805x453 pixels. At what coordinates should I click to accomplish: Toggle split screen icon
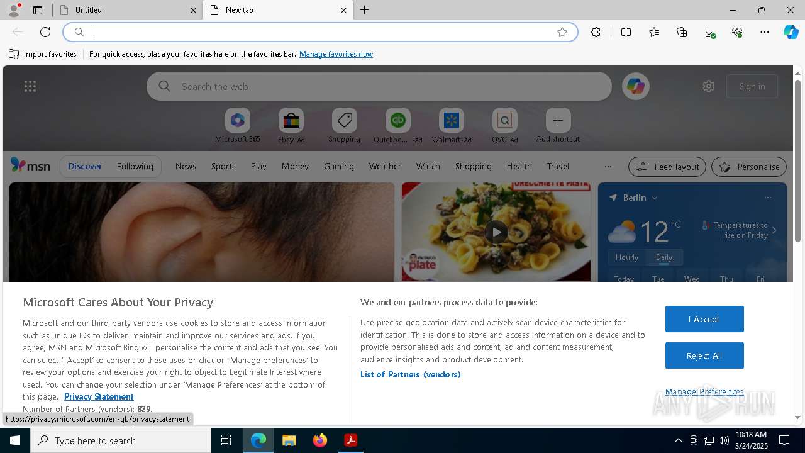click(x=626, y=32)
